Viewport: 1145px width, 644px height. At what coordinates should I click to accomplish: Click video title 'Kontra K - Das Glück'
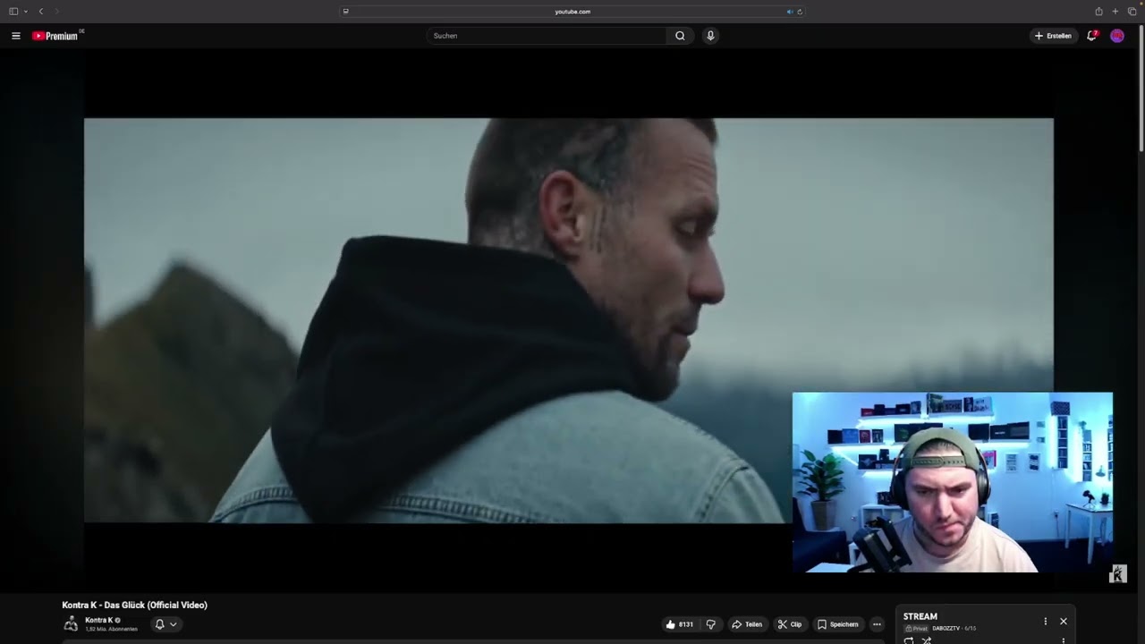point(134,606)
